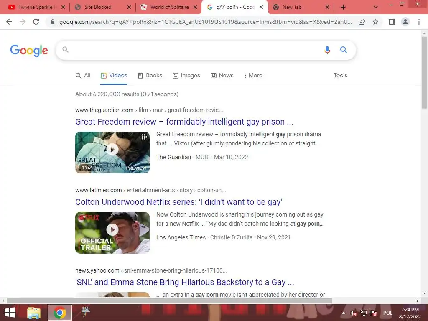428x321 pixels.
Task: Reload the current page
Action: 36,22
